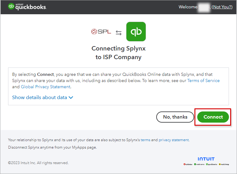This screenshot has height=174, width=237.
Task: Expand Show details about data
Action: (x=43, y=98)
